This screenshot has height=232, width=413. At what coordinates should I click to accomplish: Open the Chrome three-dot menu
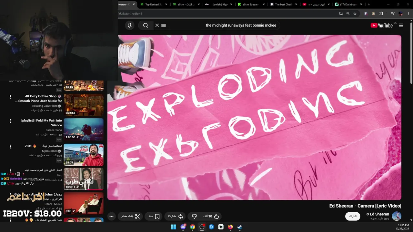click(x=408, y=14)
